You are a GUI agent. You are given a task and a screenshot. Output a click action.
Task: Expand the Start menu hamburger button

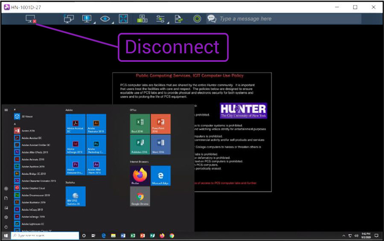point(6,110)
